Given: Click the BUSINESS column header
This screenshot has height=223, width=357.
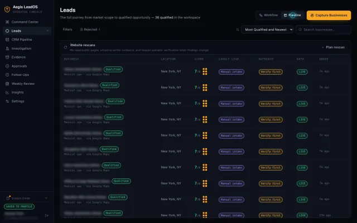Looking at the screenshot, I should [71, 59].
